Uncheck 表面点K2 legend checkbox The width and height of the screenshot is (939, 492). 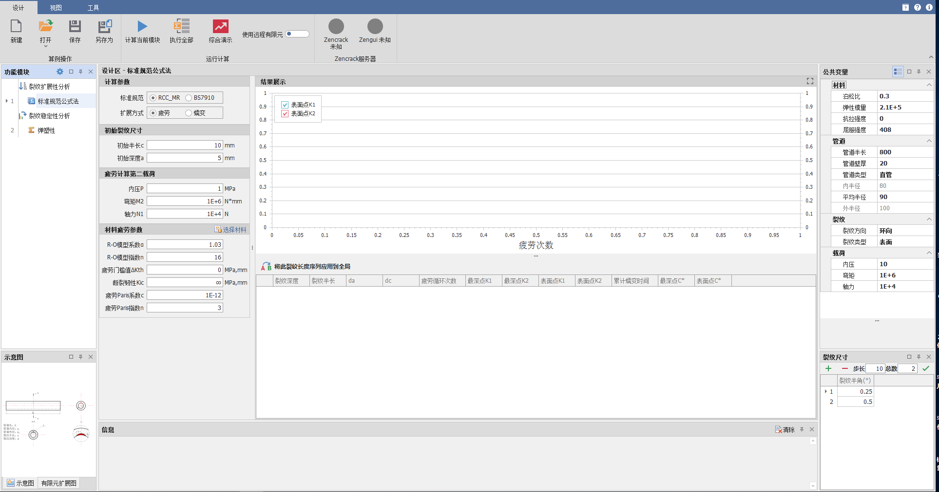click(x=285, y=113)
